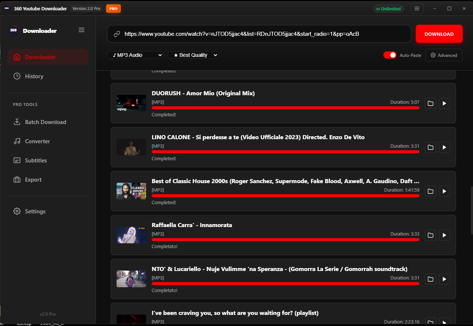Open the Best Quality dropdown
Image resolution: width=473 pixels, height=326 pixels.
coord(193,55)
